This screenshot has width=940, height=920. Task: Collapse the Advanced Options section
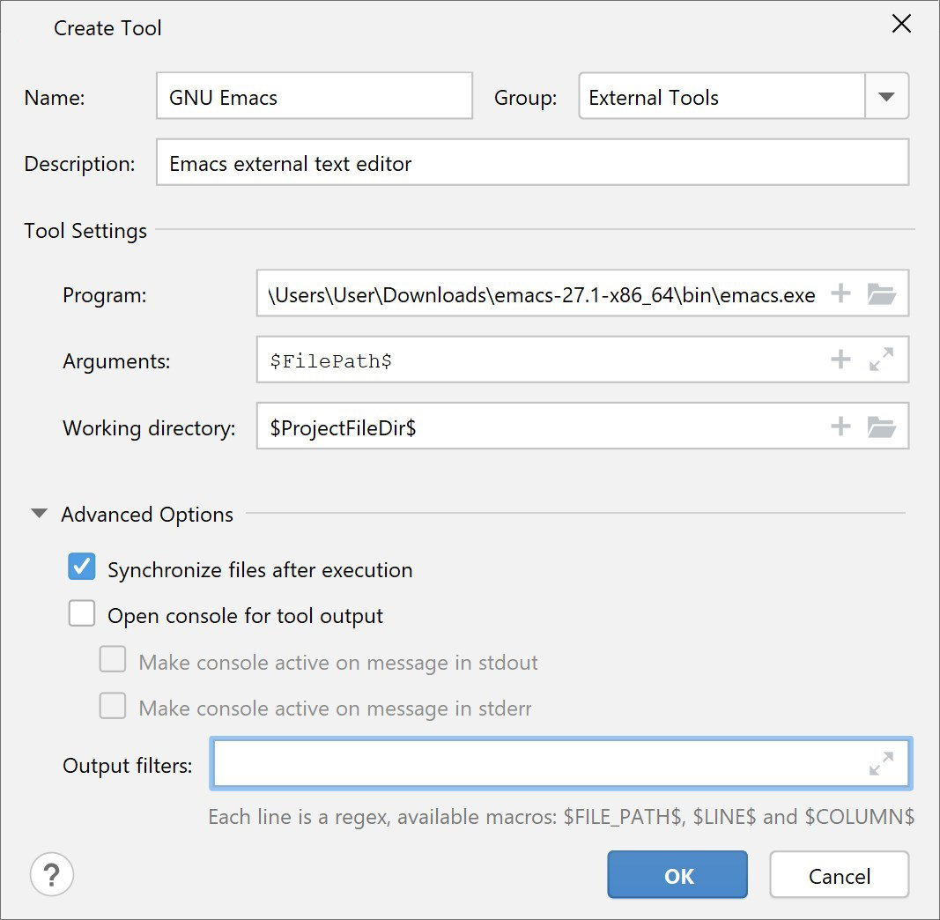[x=39, y=514]
